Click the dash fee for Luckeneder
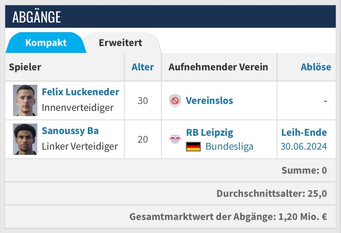This screenshot has height=233, width=341. (325, 101)
